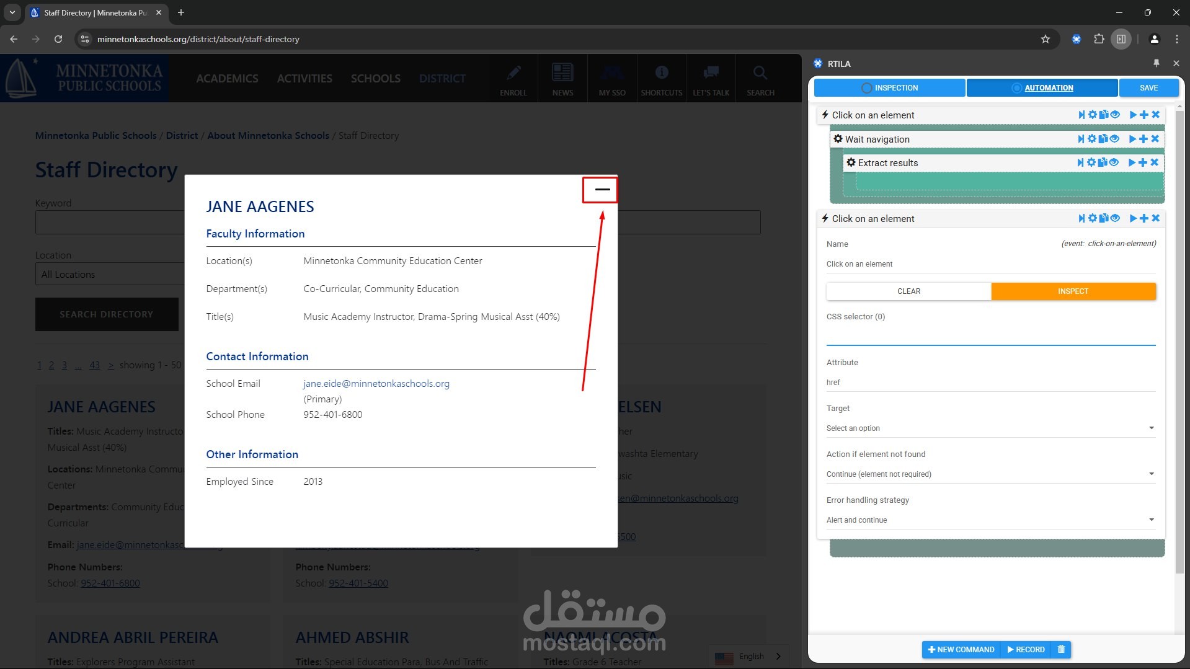Open Schools menu in site header
Screen dimensions: 1190x669
[375, 79]
